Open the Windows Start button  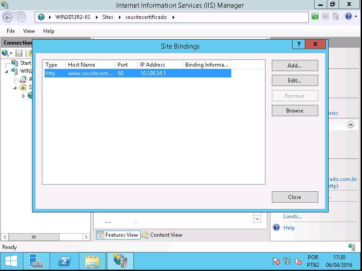pos(11,261)
